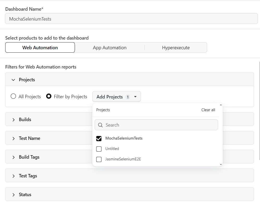260x205 pixels.
Task: Select the All Projects radio button
Action: pyautogui.click(x=13, y=96)
